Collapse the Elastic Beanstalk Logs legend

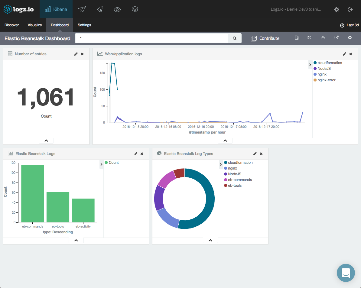(x=101, y=164)
